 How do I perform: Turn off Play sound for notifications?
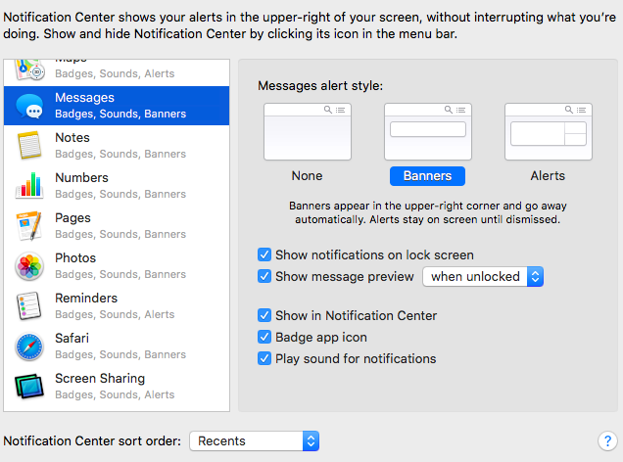pyautogui.click(x=264, y=358)
